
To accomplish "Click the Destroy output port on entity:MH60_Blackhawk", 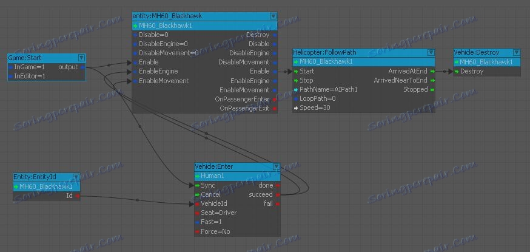I will click(275, 35).
